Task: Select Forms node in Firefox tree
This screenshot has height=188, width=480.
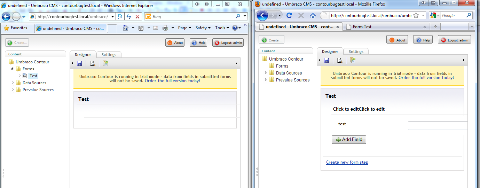Action: point(282,66)
